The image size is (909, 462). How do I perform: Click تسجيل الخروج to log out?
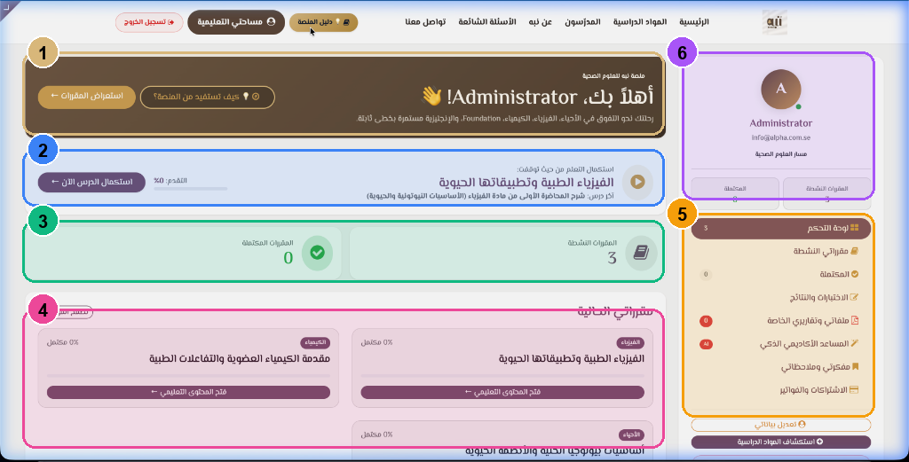(x=149, y=22)
